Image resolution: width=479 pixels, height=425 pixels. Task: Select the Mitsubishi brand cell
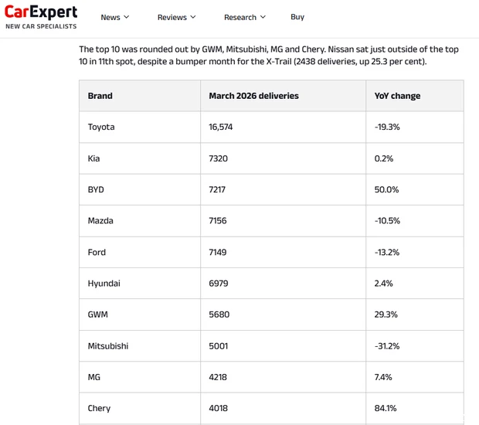pyautogui.click(x=108, y=345)
